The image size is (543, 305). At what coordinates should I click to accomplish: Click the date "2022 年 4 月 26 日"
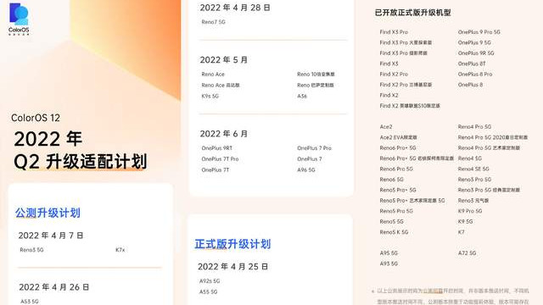pyautogui.click(x=54, y=287)
